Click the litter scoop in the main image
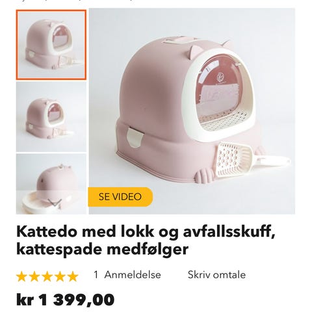This screenshot has height=312, width=312. coord(252,159)
